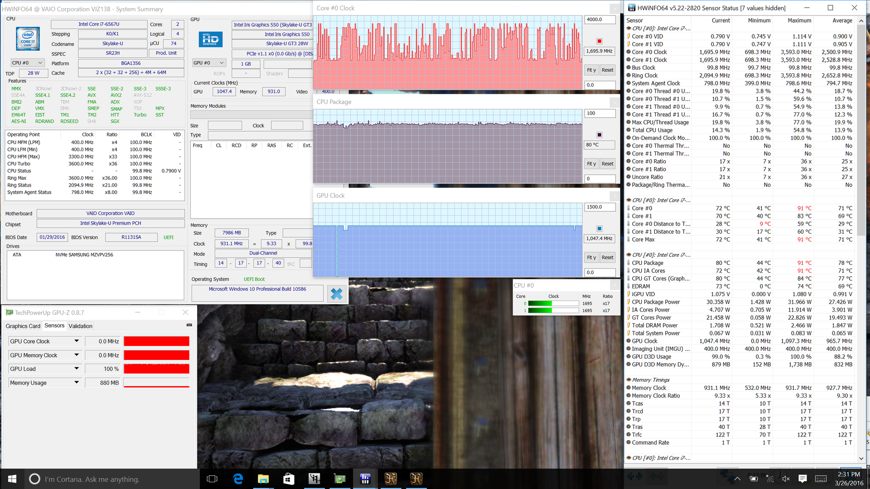Click Fit y in Core #0 Clock graph
Viewport: 870px width, 489px height.
click(x=591, y=70)
